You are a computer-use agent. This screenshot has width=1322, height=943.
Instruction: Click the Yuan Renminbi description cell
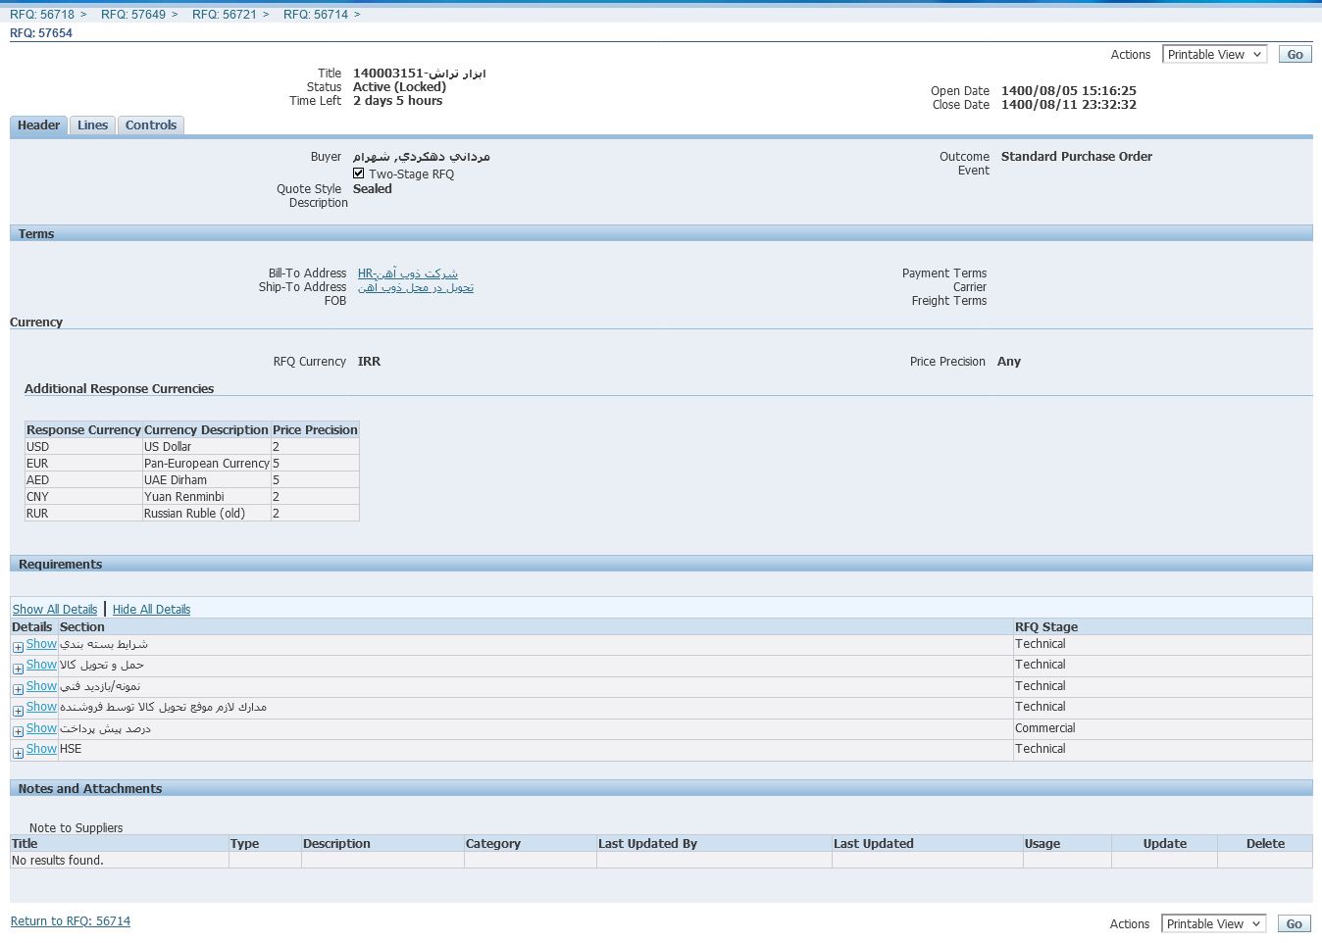click(207, 497)
